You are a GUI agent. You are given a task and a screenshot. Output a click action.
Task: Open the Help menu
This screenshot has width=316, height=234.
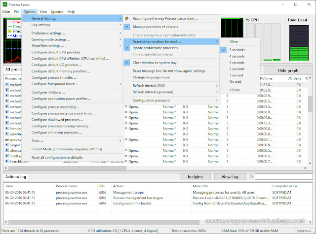[71, 12]
